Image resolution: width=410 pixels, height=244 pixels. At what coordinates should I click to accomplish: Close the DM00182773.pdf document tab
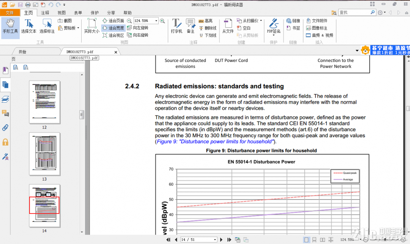(x=115, y=52)
